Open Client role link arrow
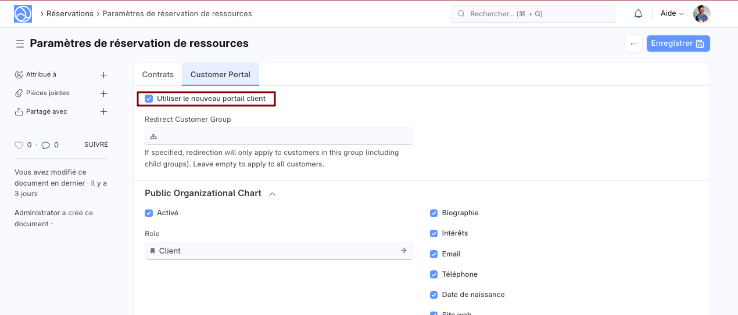 [403, 251]
